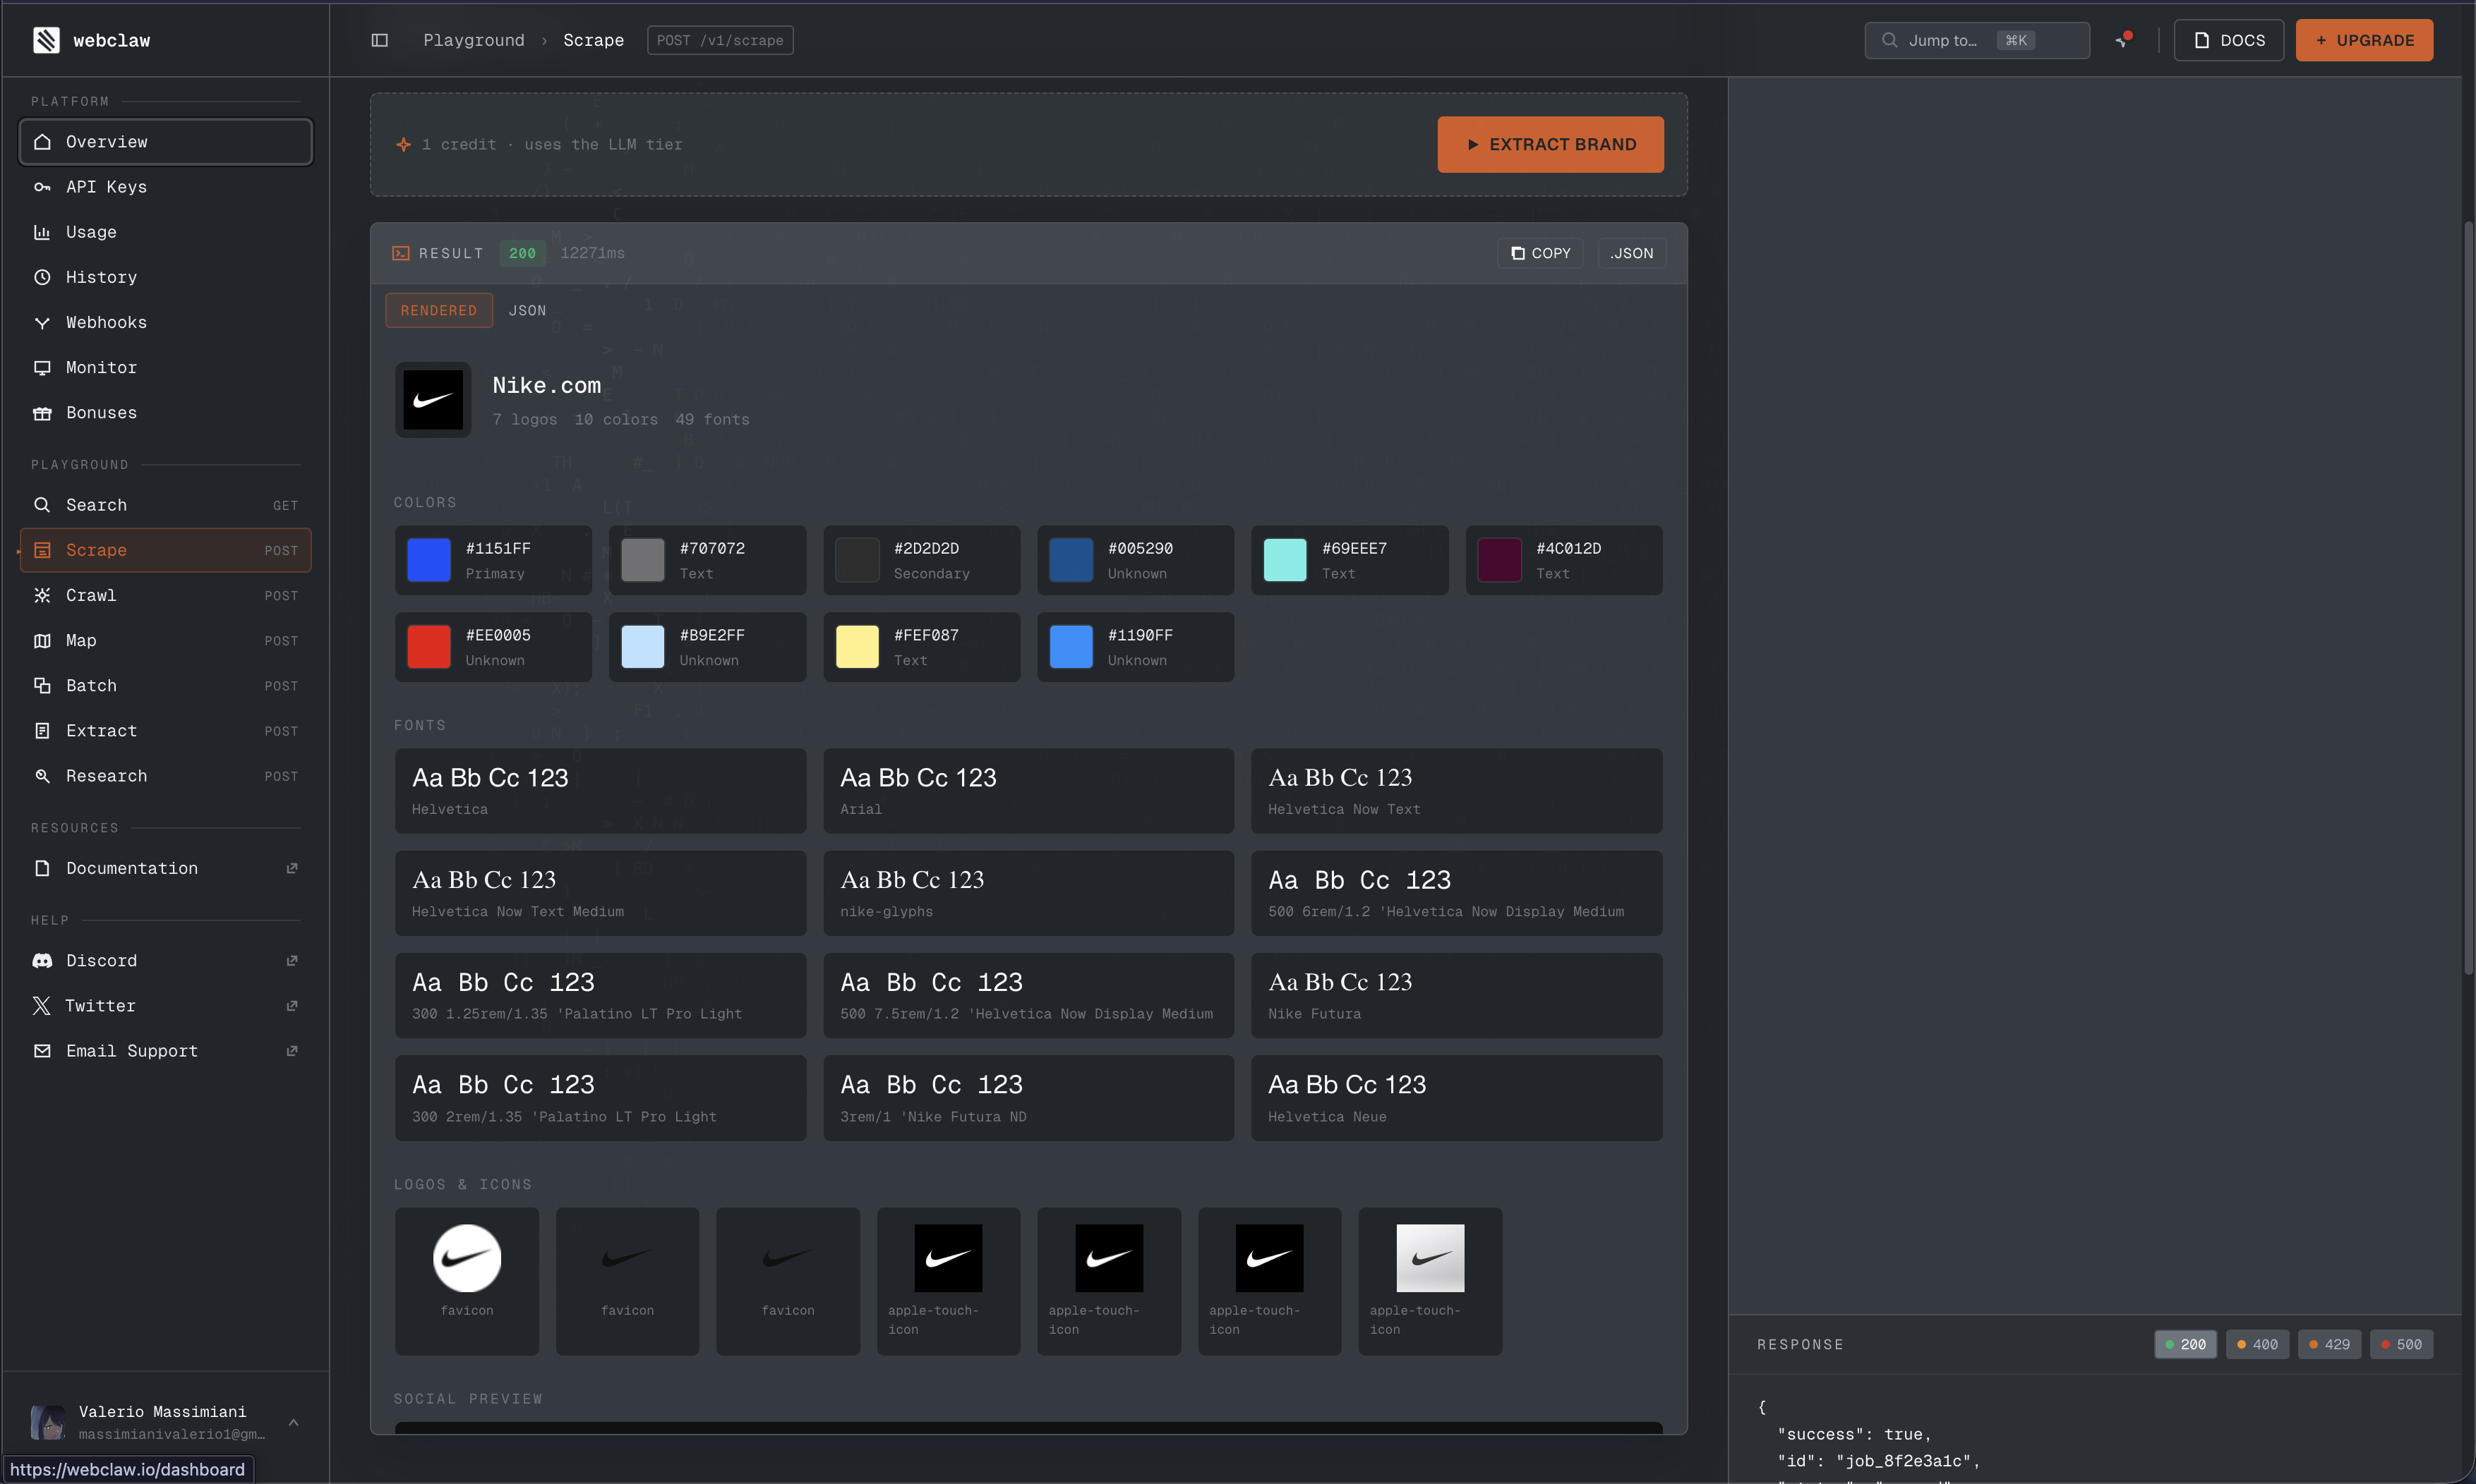Image resolution: width=2476 pixels, height=1484 pixels.
Task: Switch to the RENDERED result tab
Action: (439, 310)
